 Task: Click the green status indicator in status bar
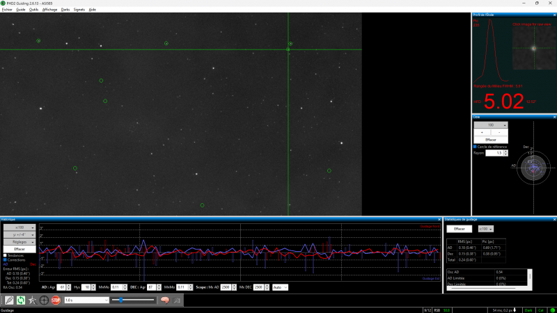553,310
